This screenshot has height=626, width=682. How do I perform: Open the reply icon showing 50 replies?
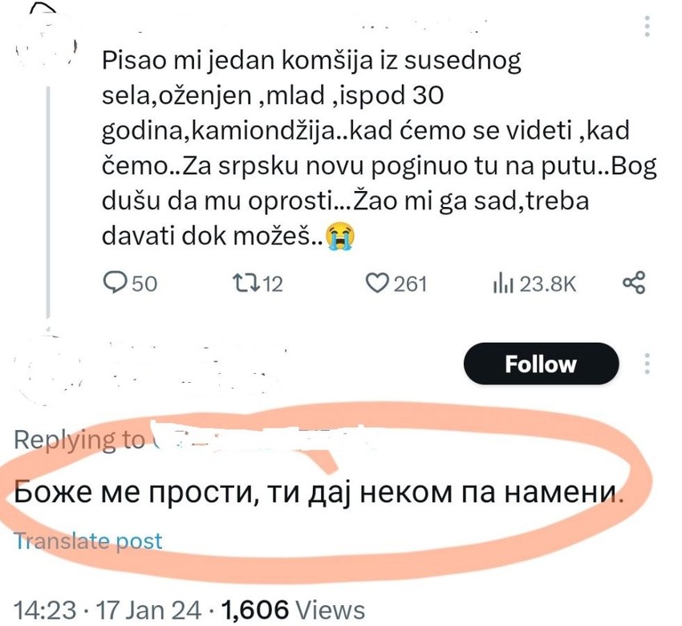113,283
